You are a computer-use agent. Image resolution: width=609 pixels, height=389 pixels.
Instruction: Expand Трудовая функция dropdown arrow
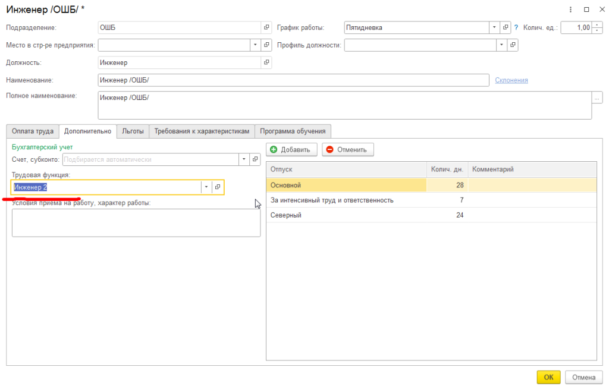tap(206, 187)
